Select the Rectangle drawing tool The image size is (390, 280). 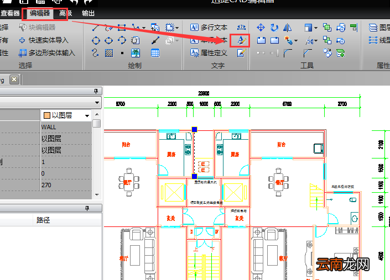(x=121, y=27)
